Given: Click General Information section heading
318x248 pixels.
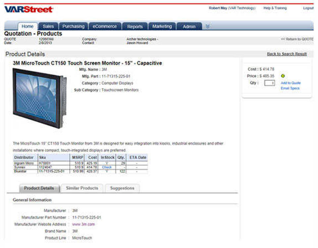Looking at the screenshot, I should coord(32,200).
